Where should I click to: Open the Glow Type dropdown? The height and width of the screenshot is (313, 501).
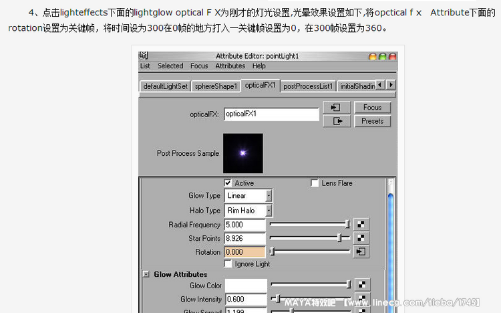tap(248, 196)
